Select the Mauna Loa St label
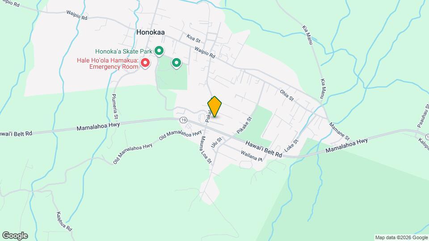The height and width of the screenshot is (241, 429). click(206, 150)
